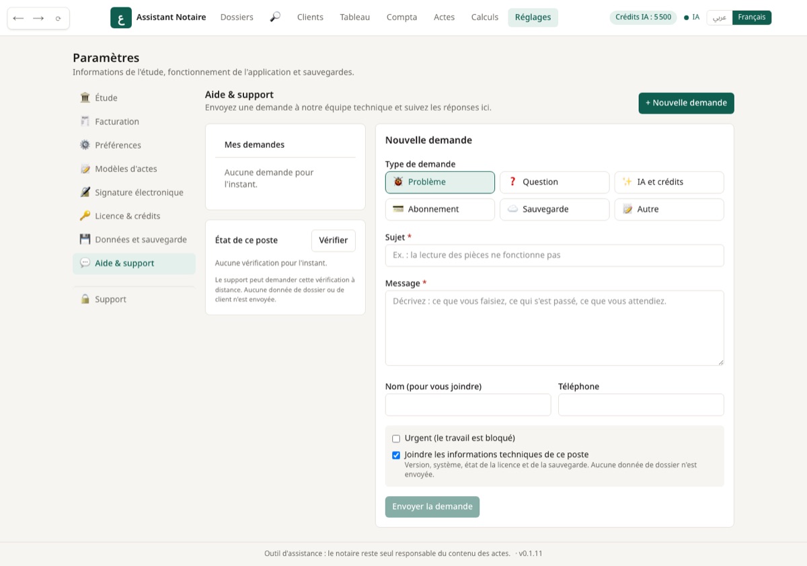807x566 pixels.
Task: Switch language to Français
Action: click(x=752, y=17)
